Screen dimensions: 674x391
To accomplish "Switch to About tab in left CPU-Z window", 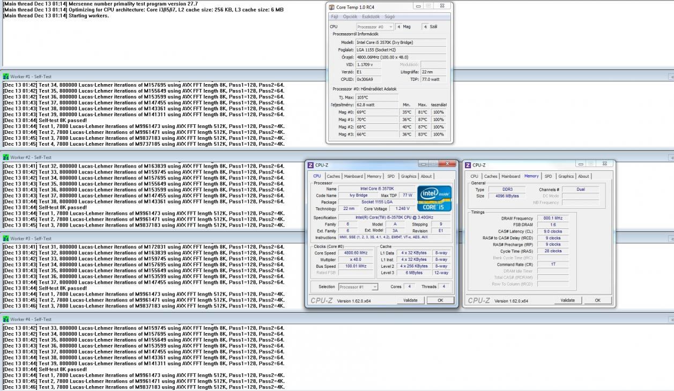I will pyautogui.click(x=426, y=176).
